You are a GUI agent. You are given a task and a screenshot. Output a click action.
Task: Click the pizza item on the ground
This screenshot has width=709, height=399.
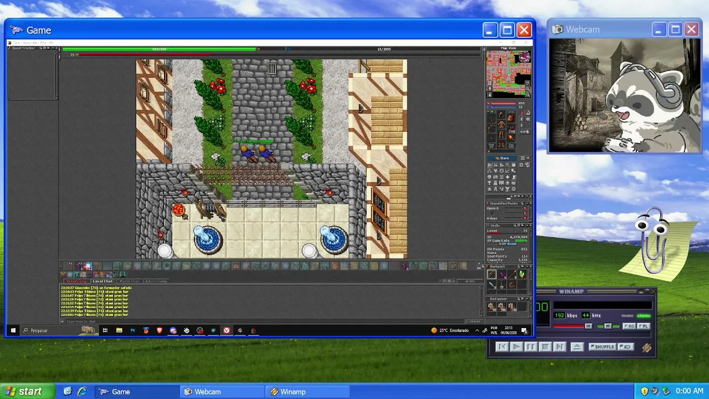point(178,209)
